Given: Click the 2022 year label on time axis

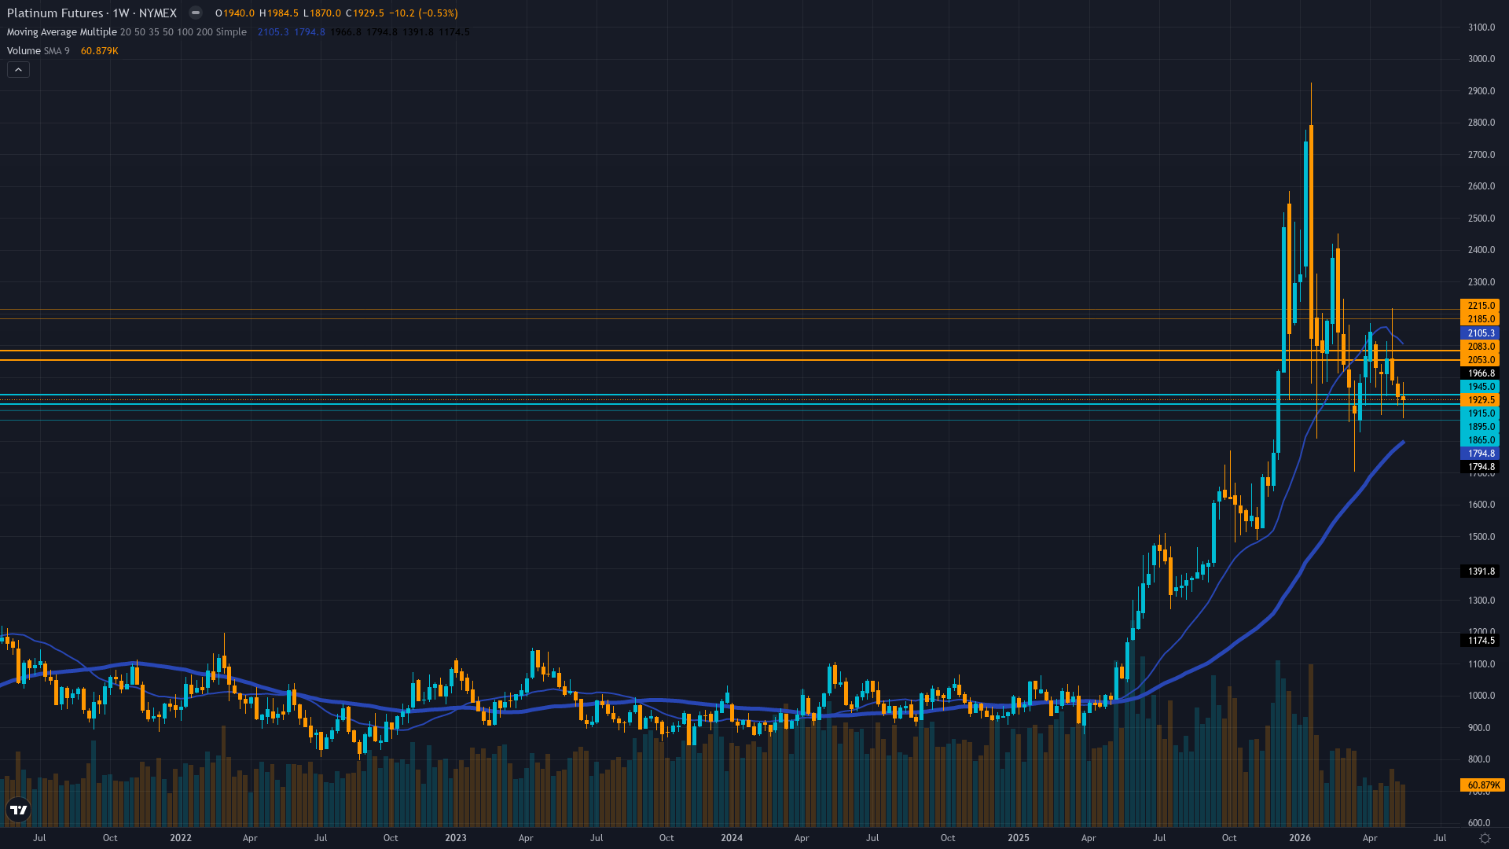Looking at the screenshot, I should pyautogui.click(x=181, y=838).
